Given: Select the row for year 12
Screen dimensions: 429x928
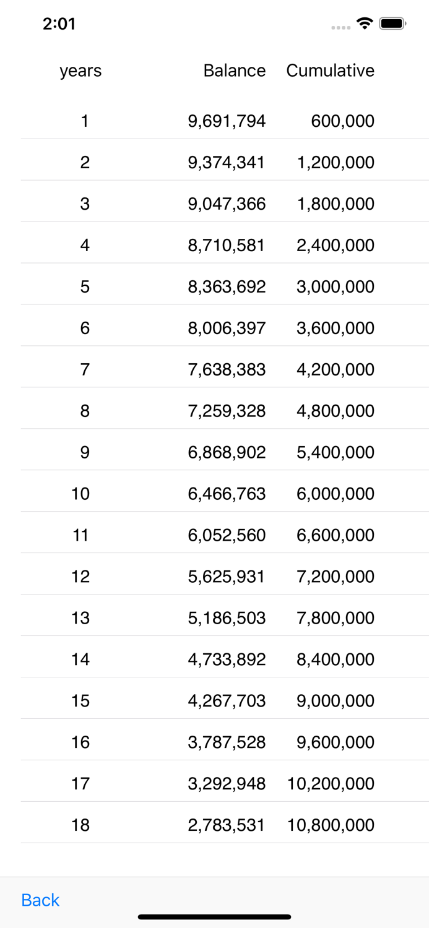Looking at the screenshot, I should point(214,576).
